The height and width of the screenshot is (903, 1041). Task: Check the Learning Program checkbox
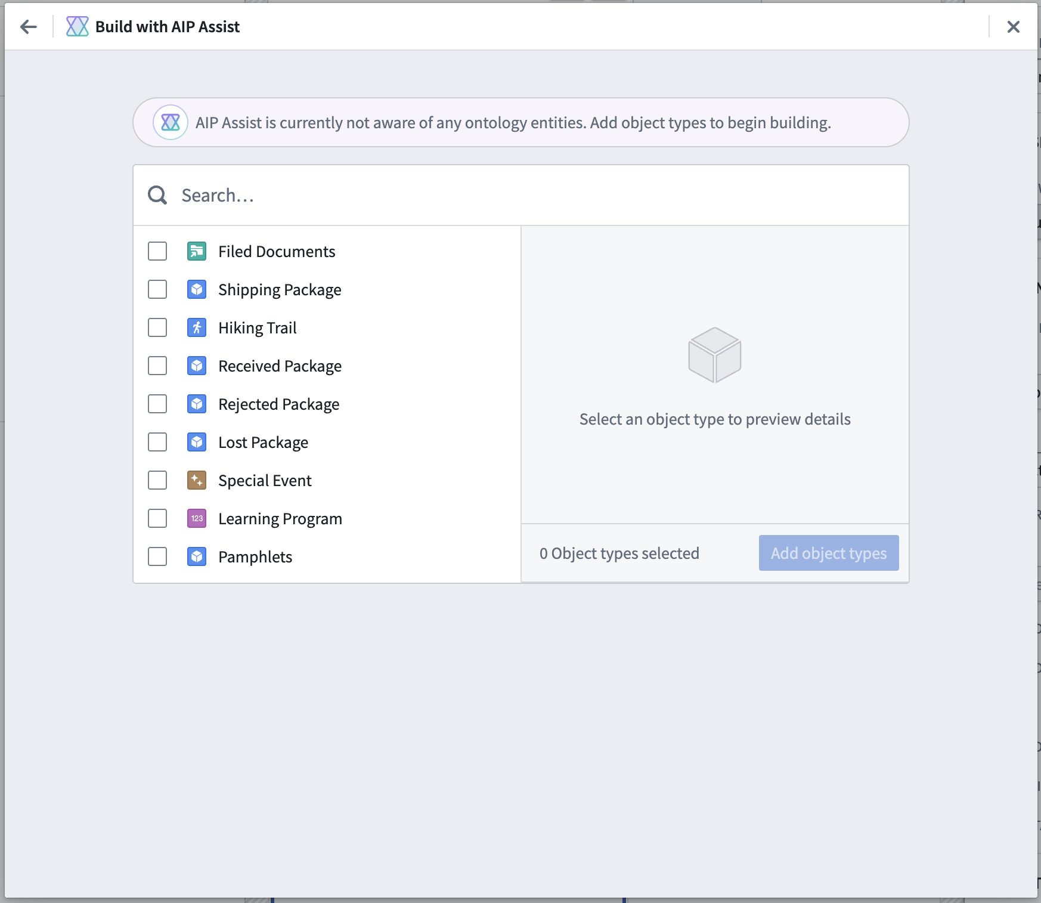[157, 518]
